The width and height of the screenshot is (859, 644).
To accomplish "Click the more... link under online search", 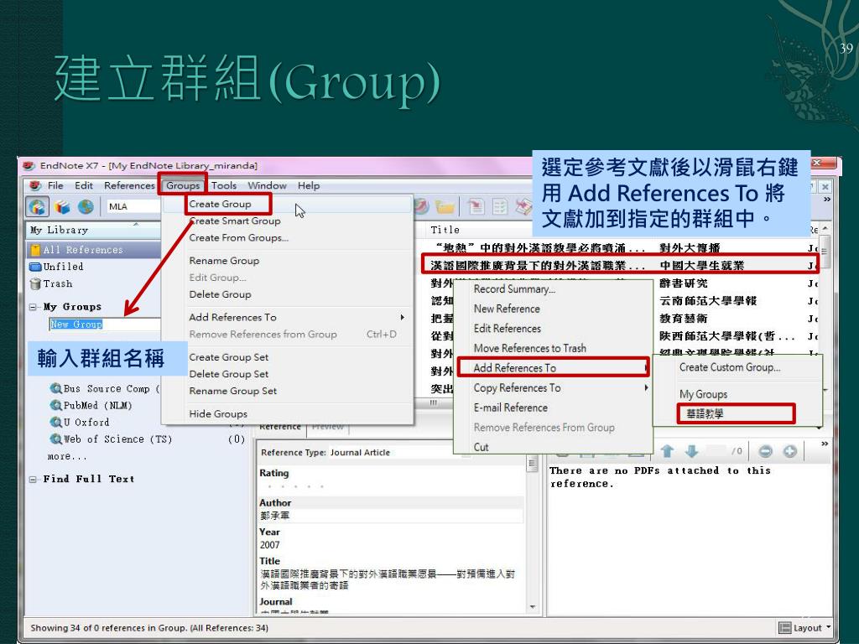I will click(x=67, y=456).
